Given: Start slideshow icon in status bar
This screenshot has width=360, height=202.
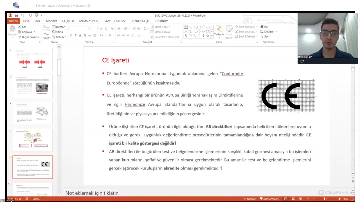Looking at the screenshot, I should pyautogui.click(x=308, y=199).
